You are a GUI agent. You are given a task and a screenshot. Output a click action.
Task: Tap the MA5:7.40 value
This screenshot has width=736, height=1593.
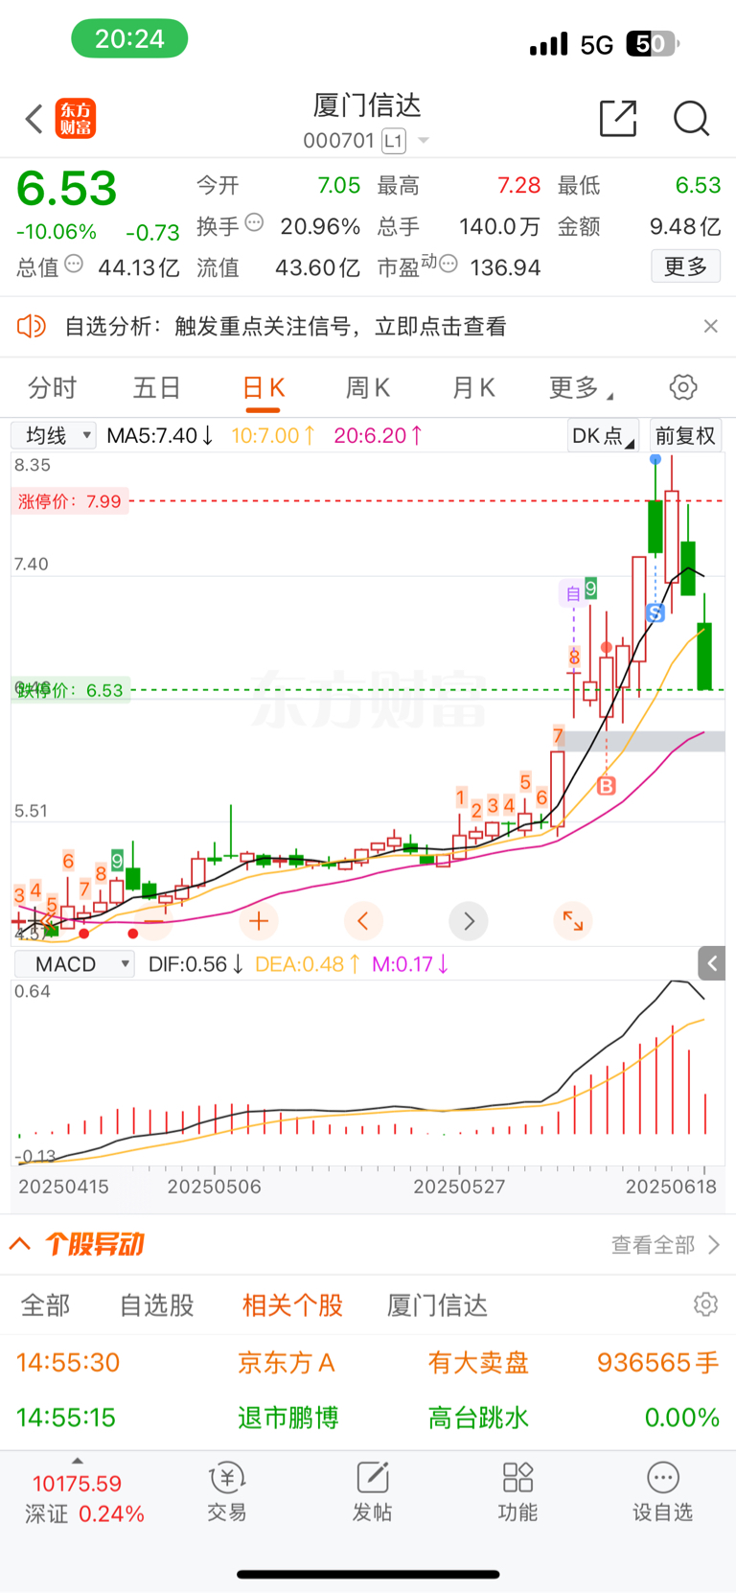(x=160, y=436)
